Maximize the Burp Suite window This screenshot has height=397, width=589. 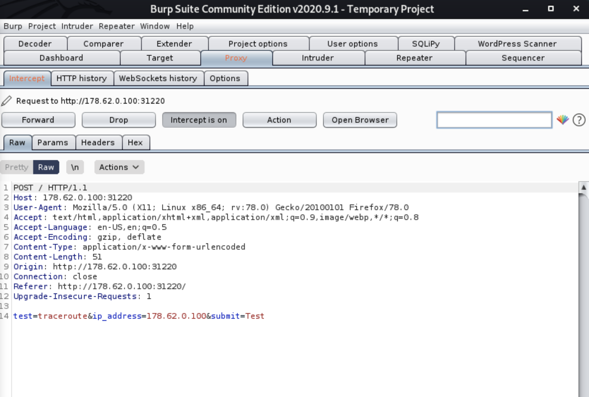550,9
